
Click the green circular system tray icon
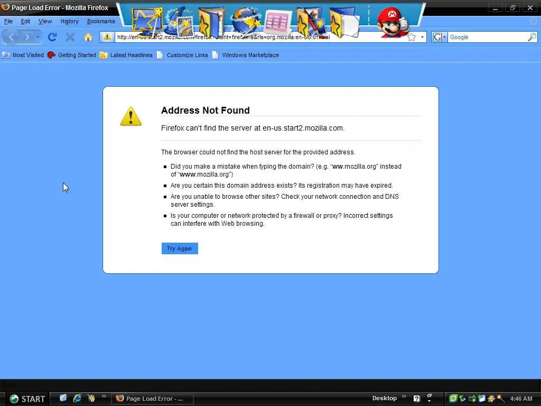453,399
